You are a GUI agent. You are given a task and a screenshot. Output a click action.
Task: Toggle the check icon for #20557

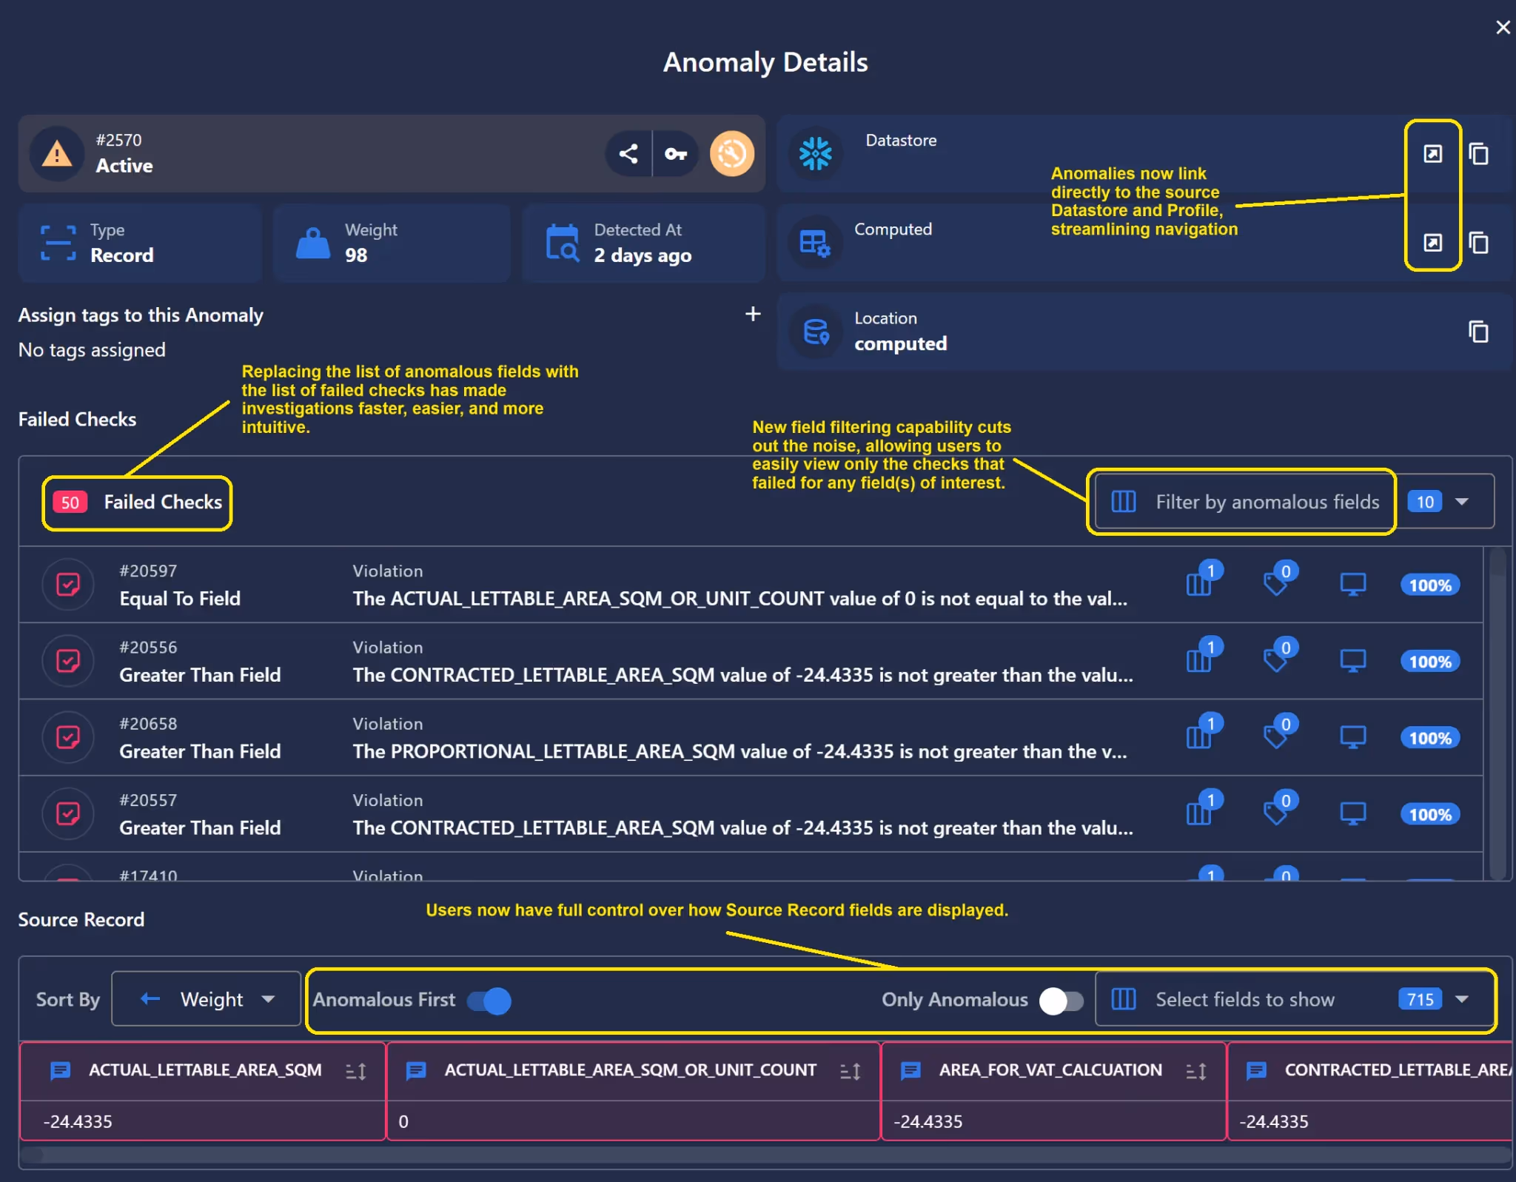coord(68,813)
